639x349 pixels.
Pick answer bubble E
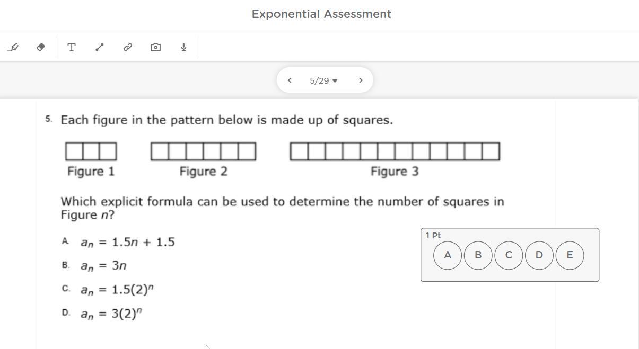570,255
